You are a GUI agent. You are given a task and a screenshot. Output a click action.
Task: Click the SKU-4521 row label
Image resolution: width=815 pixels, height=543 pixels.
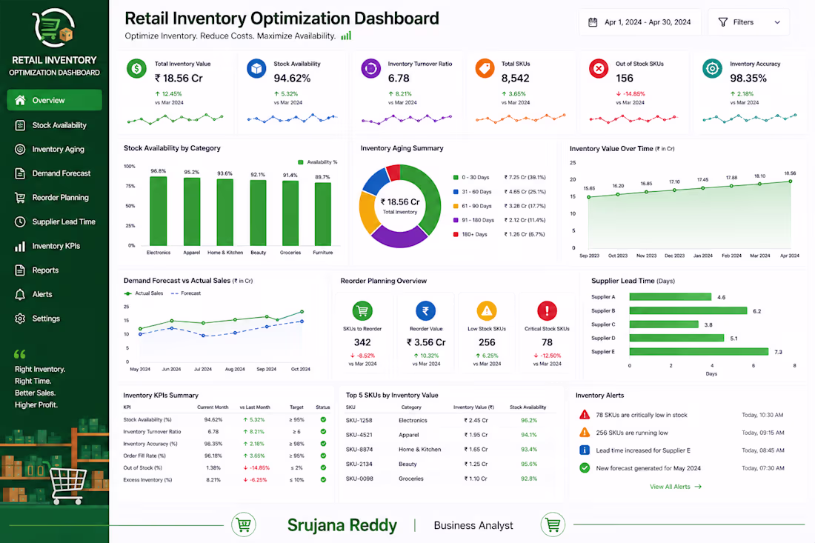coord(359,435)
